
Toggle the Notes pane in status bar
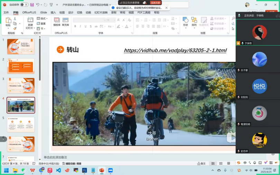(x=201, y=163)
